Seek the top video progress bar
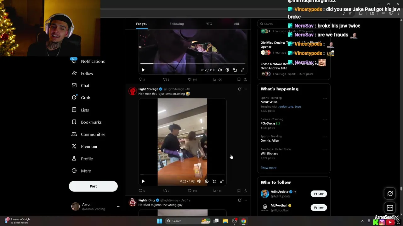 [193, 63]
